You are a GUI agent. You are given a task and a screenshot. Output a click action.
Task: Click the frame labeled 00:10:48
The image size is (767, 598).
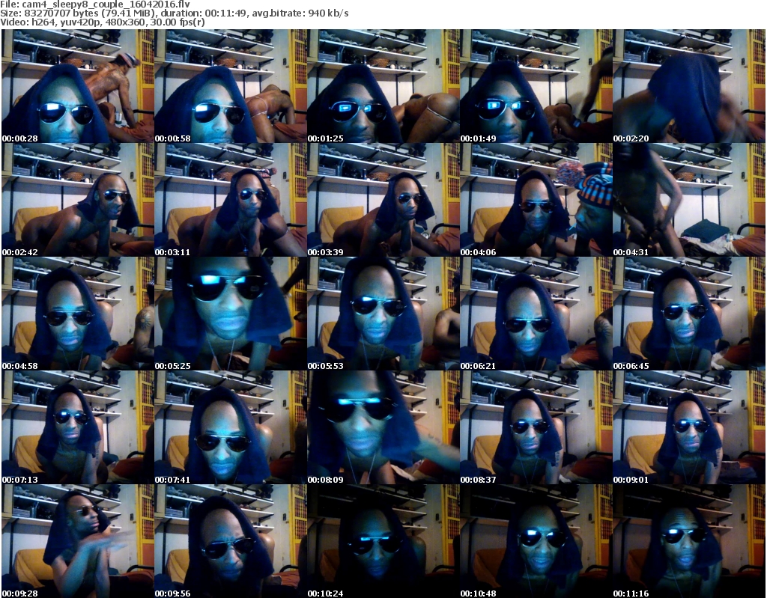tap(536, 541)
